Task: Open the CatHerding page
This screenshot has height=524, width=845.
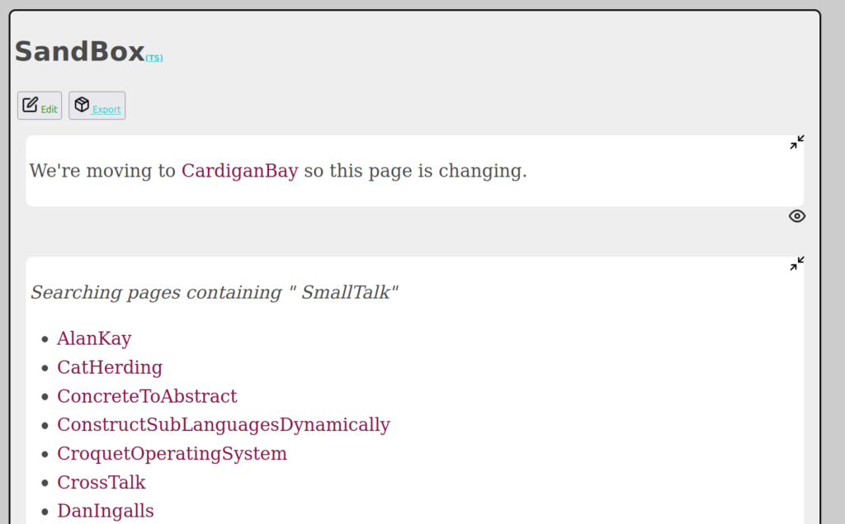Action: coord(110,367)
